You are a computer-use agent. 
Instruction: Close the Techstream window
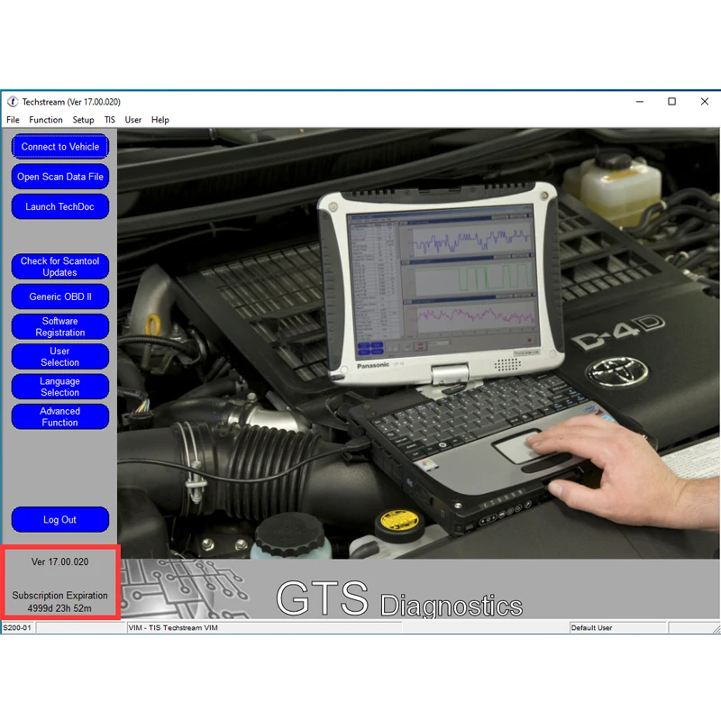pyautogui.click(x=705, y=101)
